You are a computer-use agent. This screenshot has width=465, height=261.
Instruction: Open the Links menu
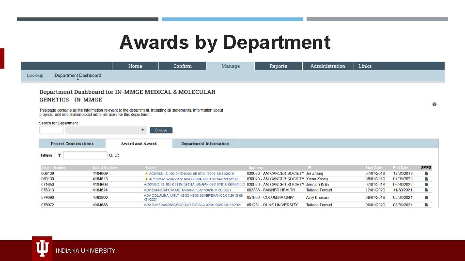pos(365,66)
